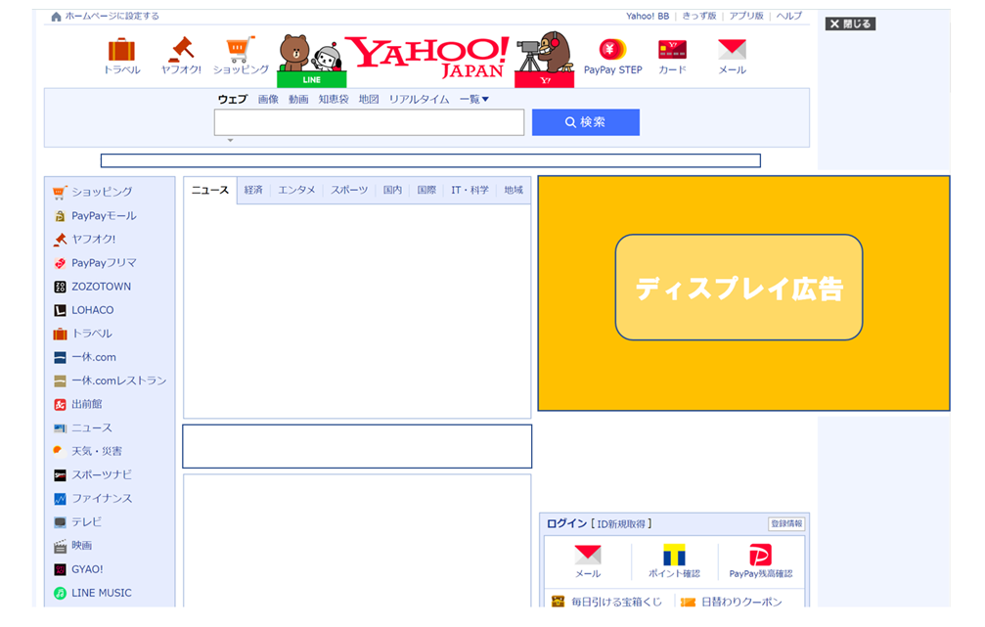This screenshot has width=985, height=627.
Task: Click home icon beside ホームページに設定する
Action: pos(56,17)
